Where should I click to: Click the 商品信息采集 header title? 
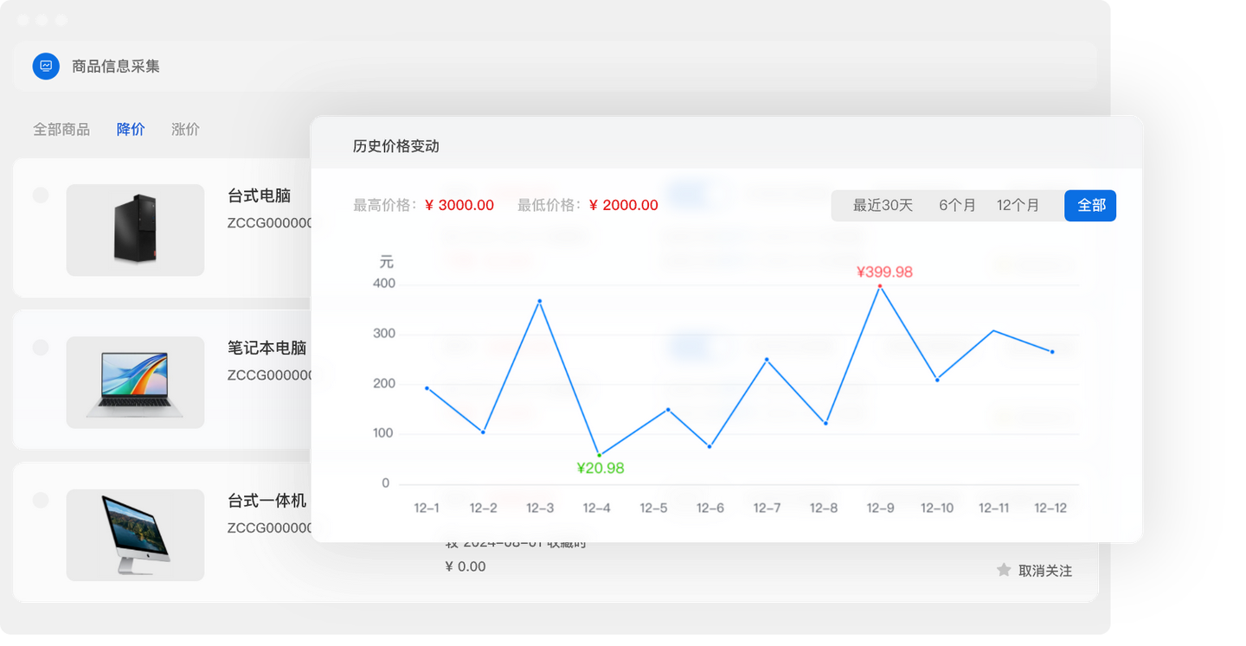pyautogui.click(x=116, y=67)
